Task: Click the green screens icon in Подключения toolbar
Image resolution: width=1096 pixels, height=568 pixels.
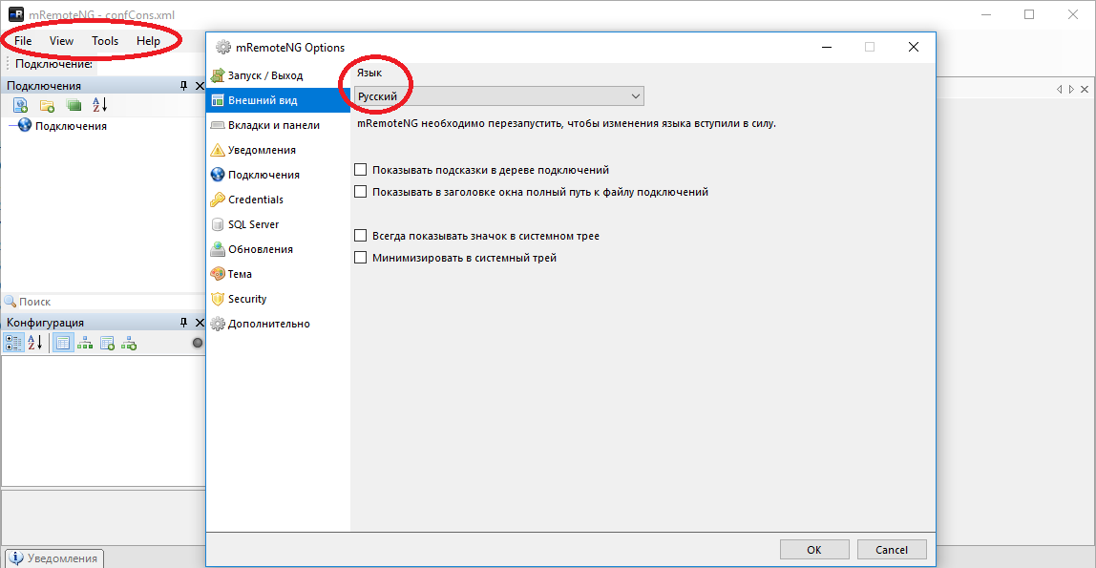Action: (x=74, y=106)
